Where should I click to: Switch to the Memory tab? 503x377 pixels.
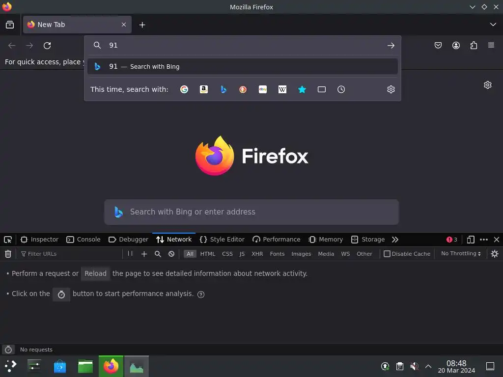coord(326,240)
